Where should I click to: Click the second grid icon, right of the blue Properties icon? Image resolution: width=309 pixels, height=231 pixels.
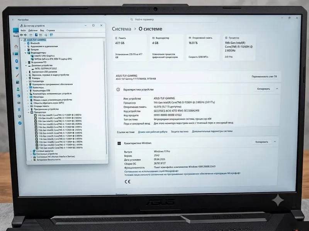[x=41, y=35]
